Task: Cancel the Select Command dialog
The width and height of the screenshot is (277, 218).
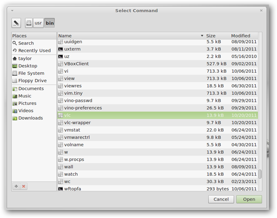Action: (x=221, y=199)
